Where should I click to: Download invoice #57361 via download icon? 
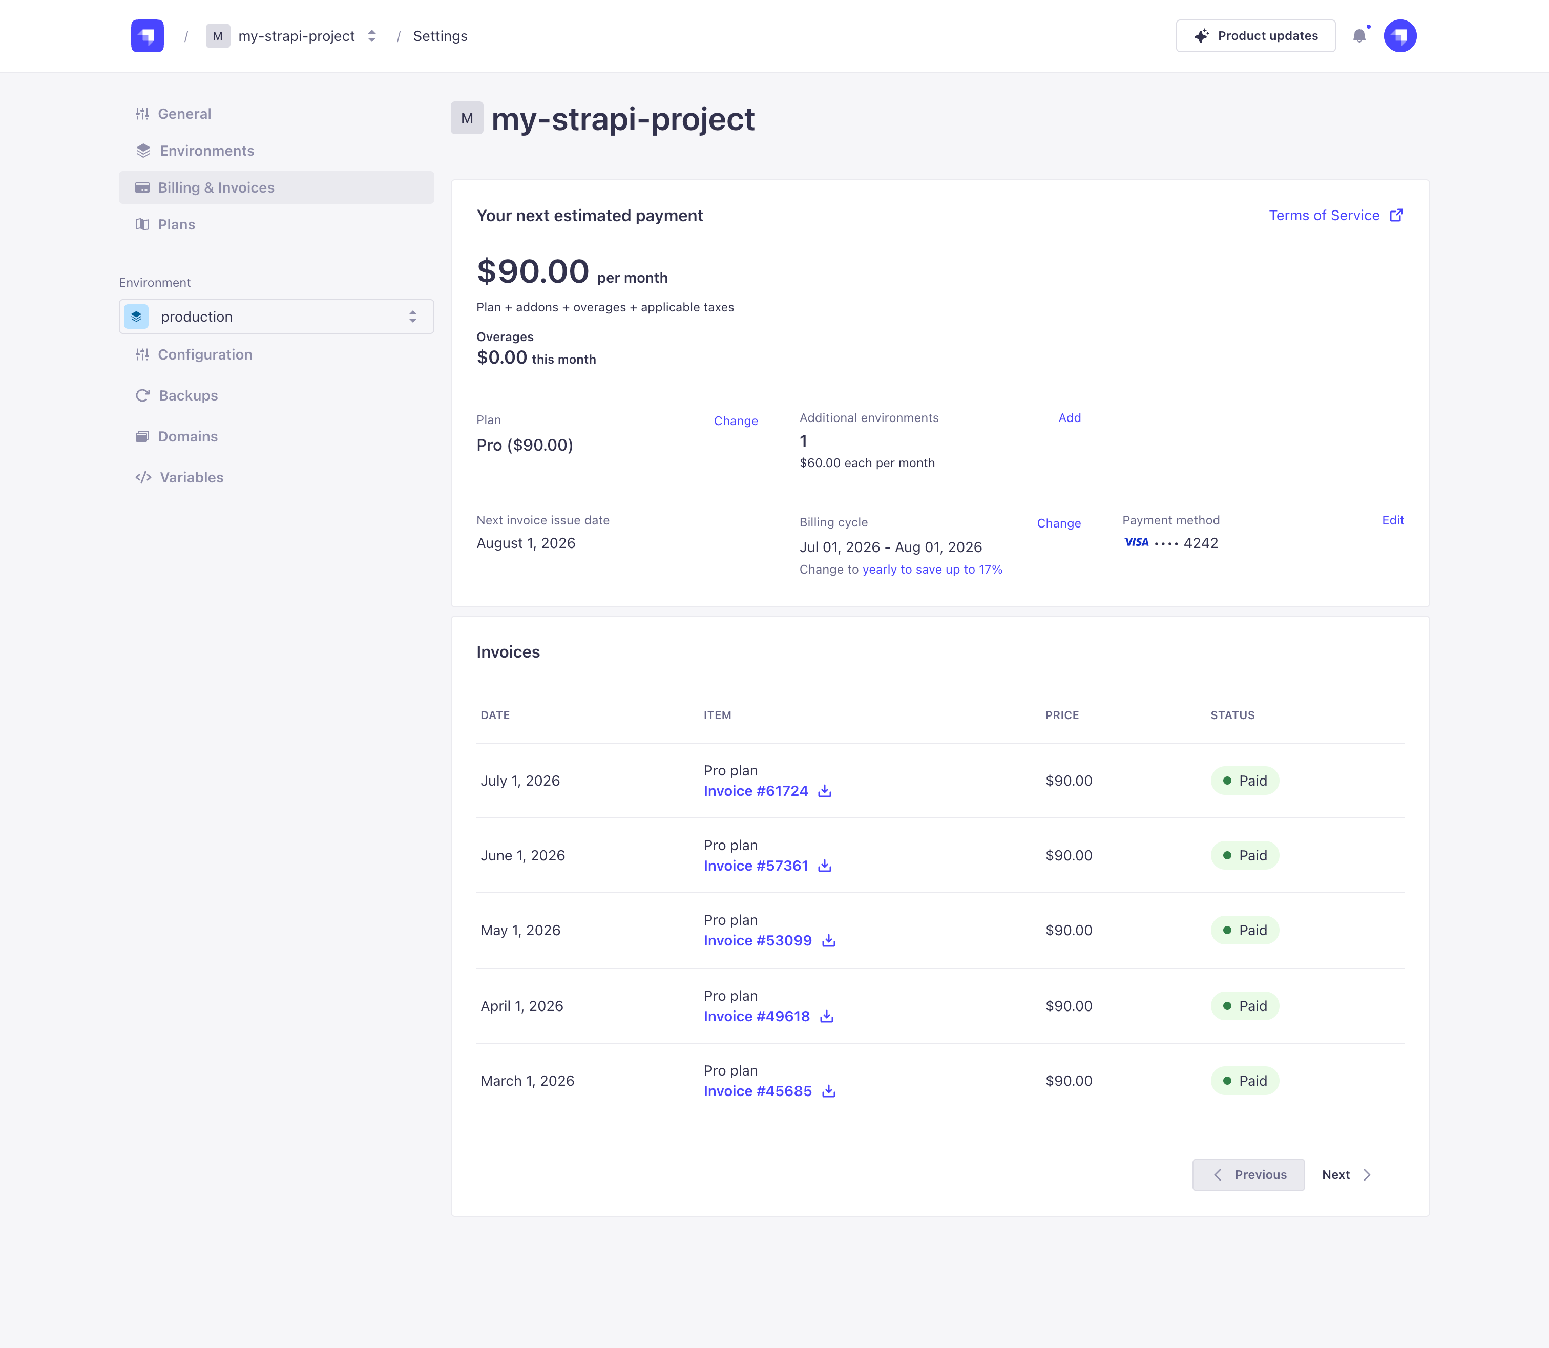825,866
